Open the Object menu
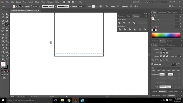 pos(18,2)
